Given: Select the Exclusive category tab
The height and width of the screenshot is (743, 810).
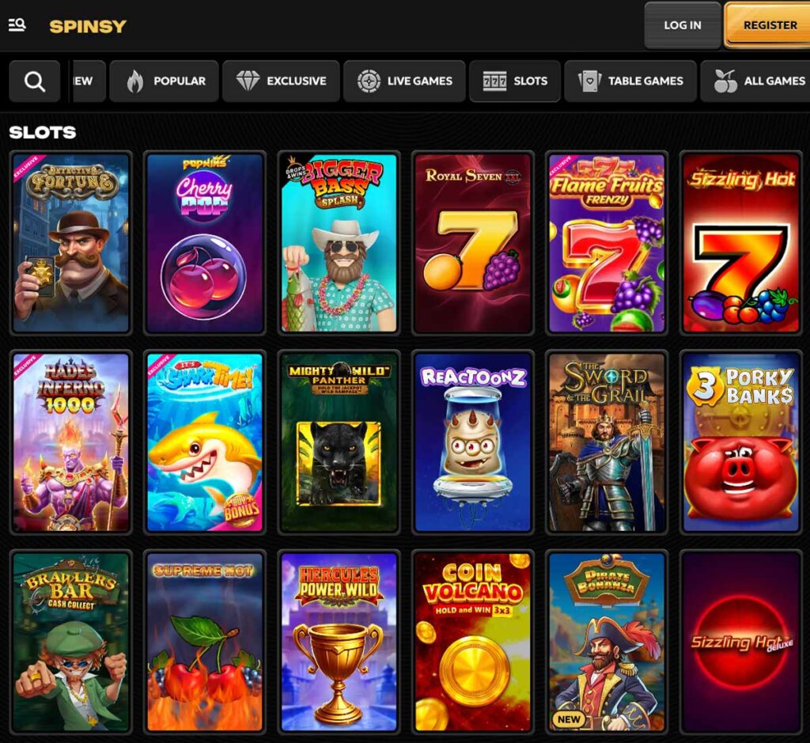Looking at the screenshot, I should pyautogui.click(x=281, y=82).
